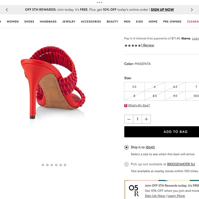Open the 1 Review link

[x=148, y=45]
